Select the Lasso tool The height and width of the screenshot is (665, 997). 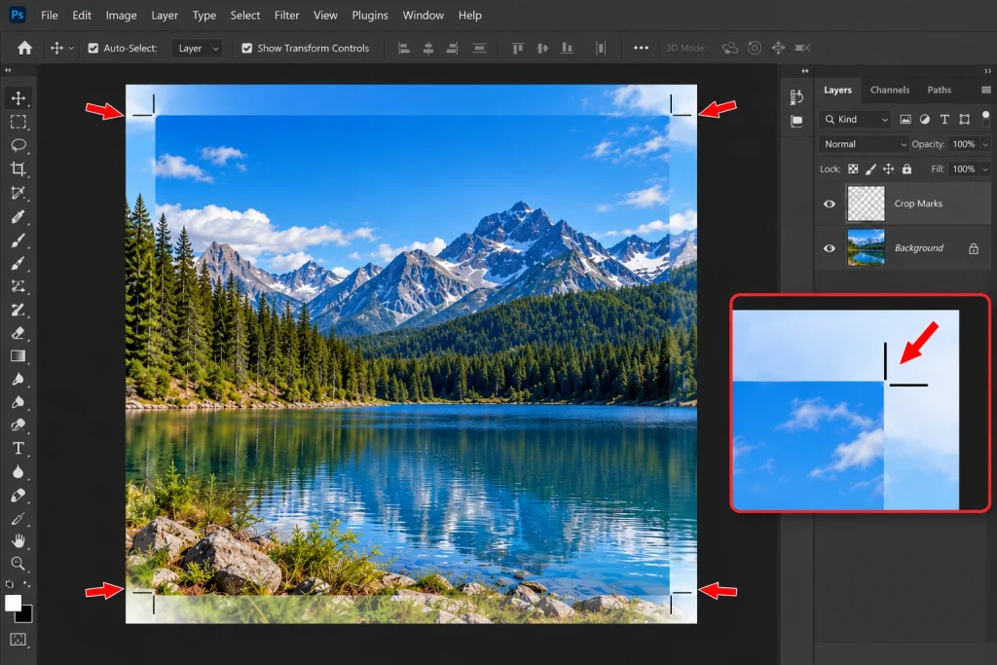coord(18,145)
